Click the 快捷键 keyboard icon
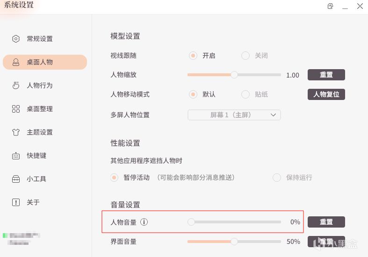This screenshot has width=368, height=257. (16, 156)
